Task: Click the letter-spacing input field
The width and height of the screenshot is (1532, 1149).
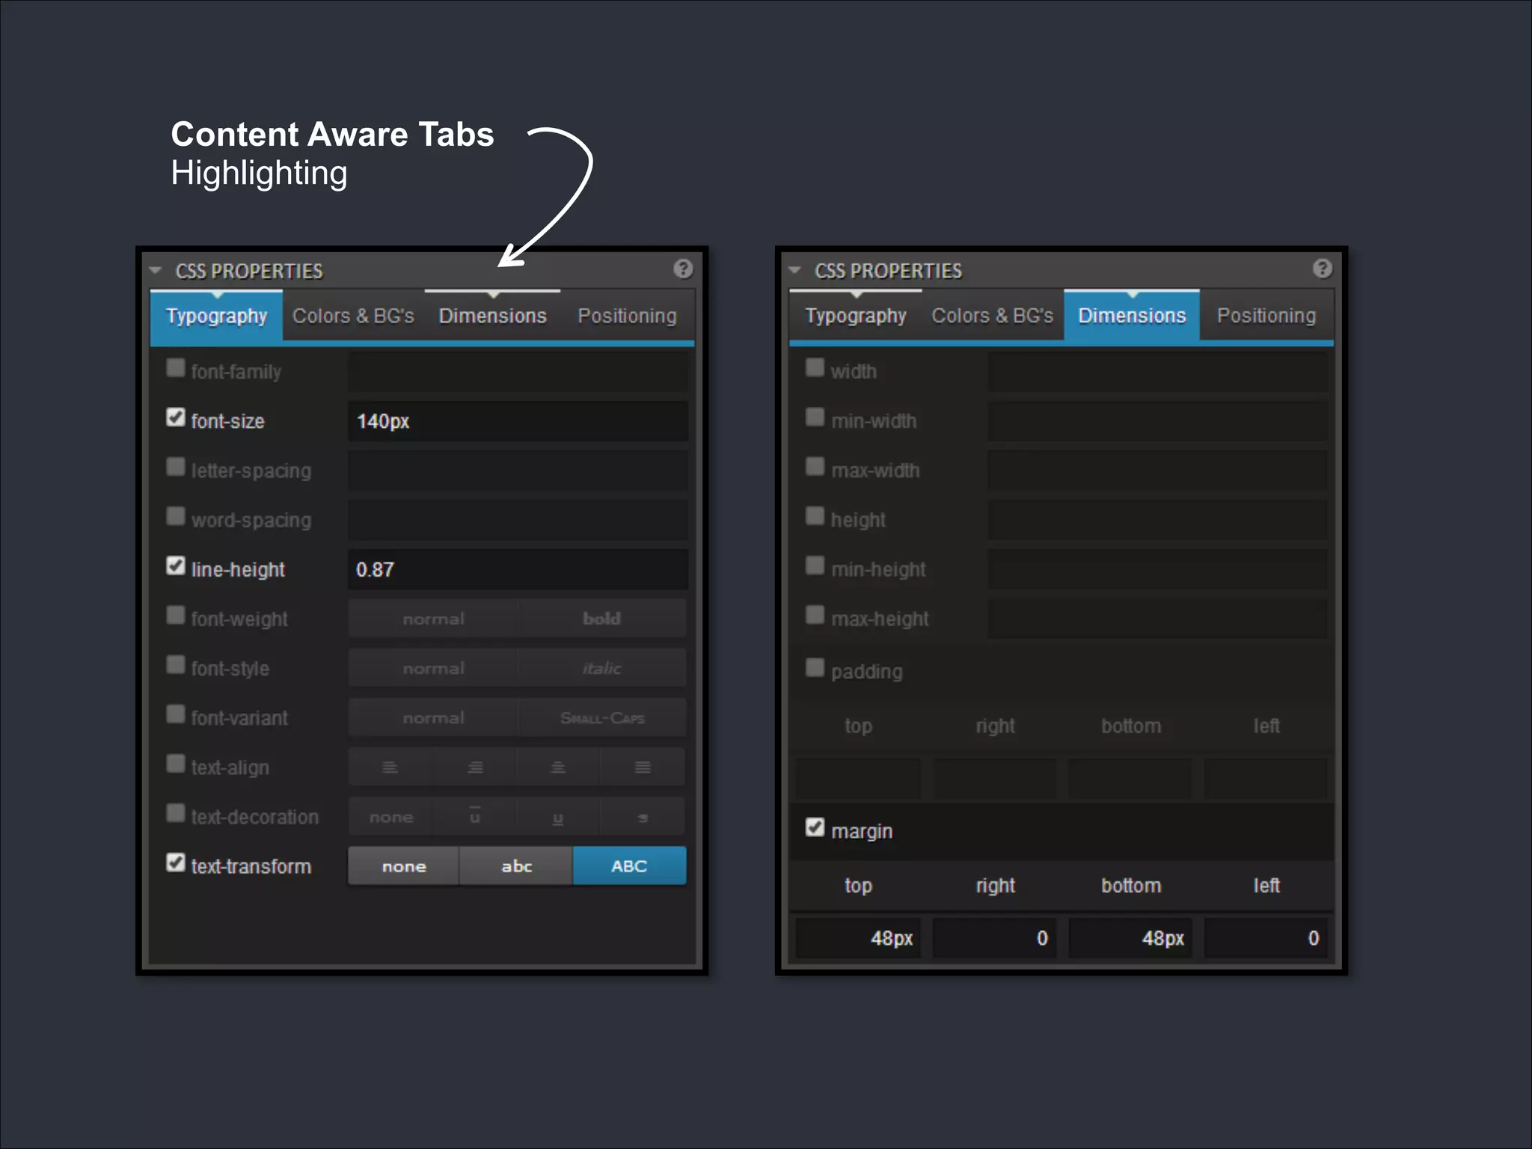Action: [x=518, y=471]
